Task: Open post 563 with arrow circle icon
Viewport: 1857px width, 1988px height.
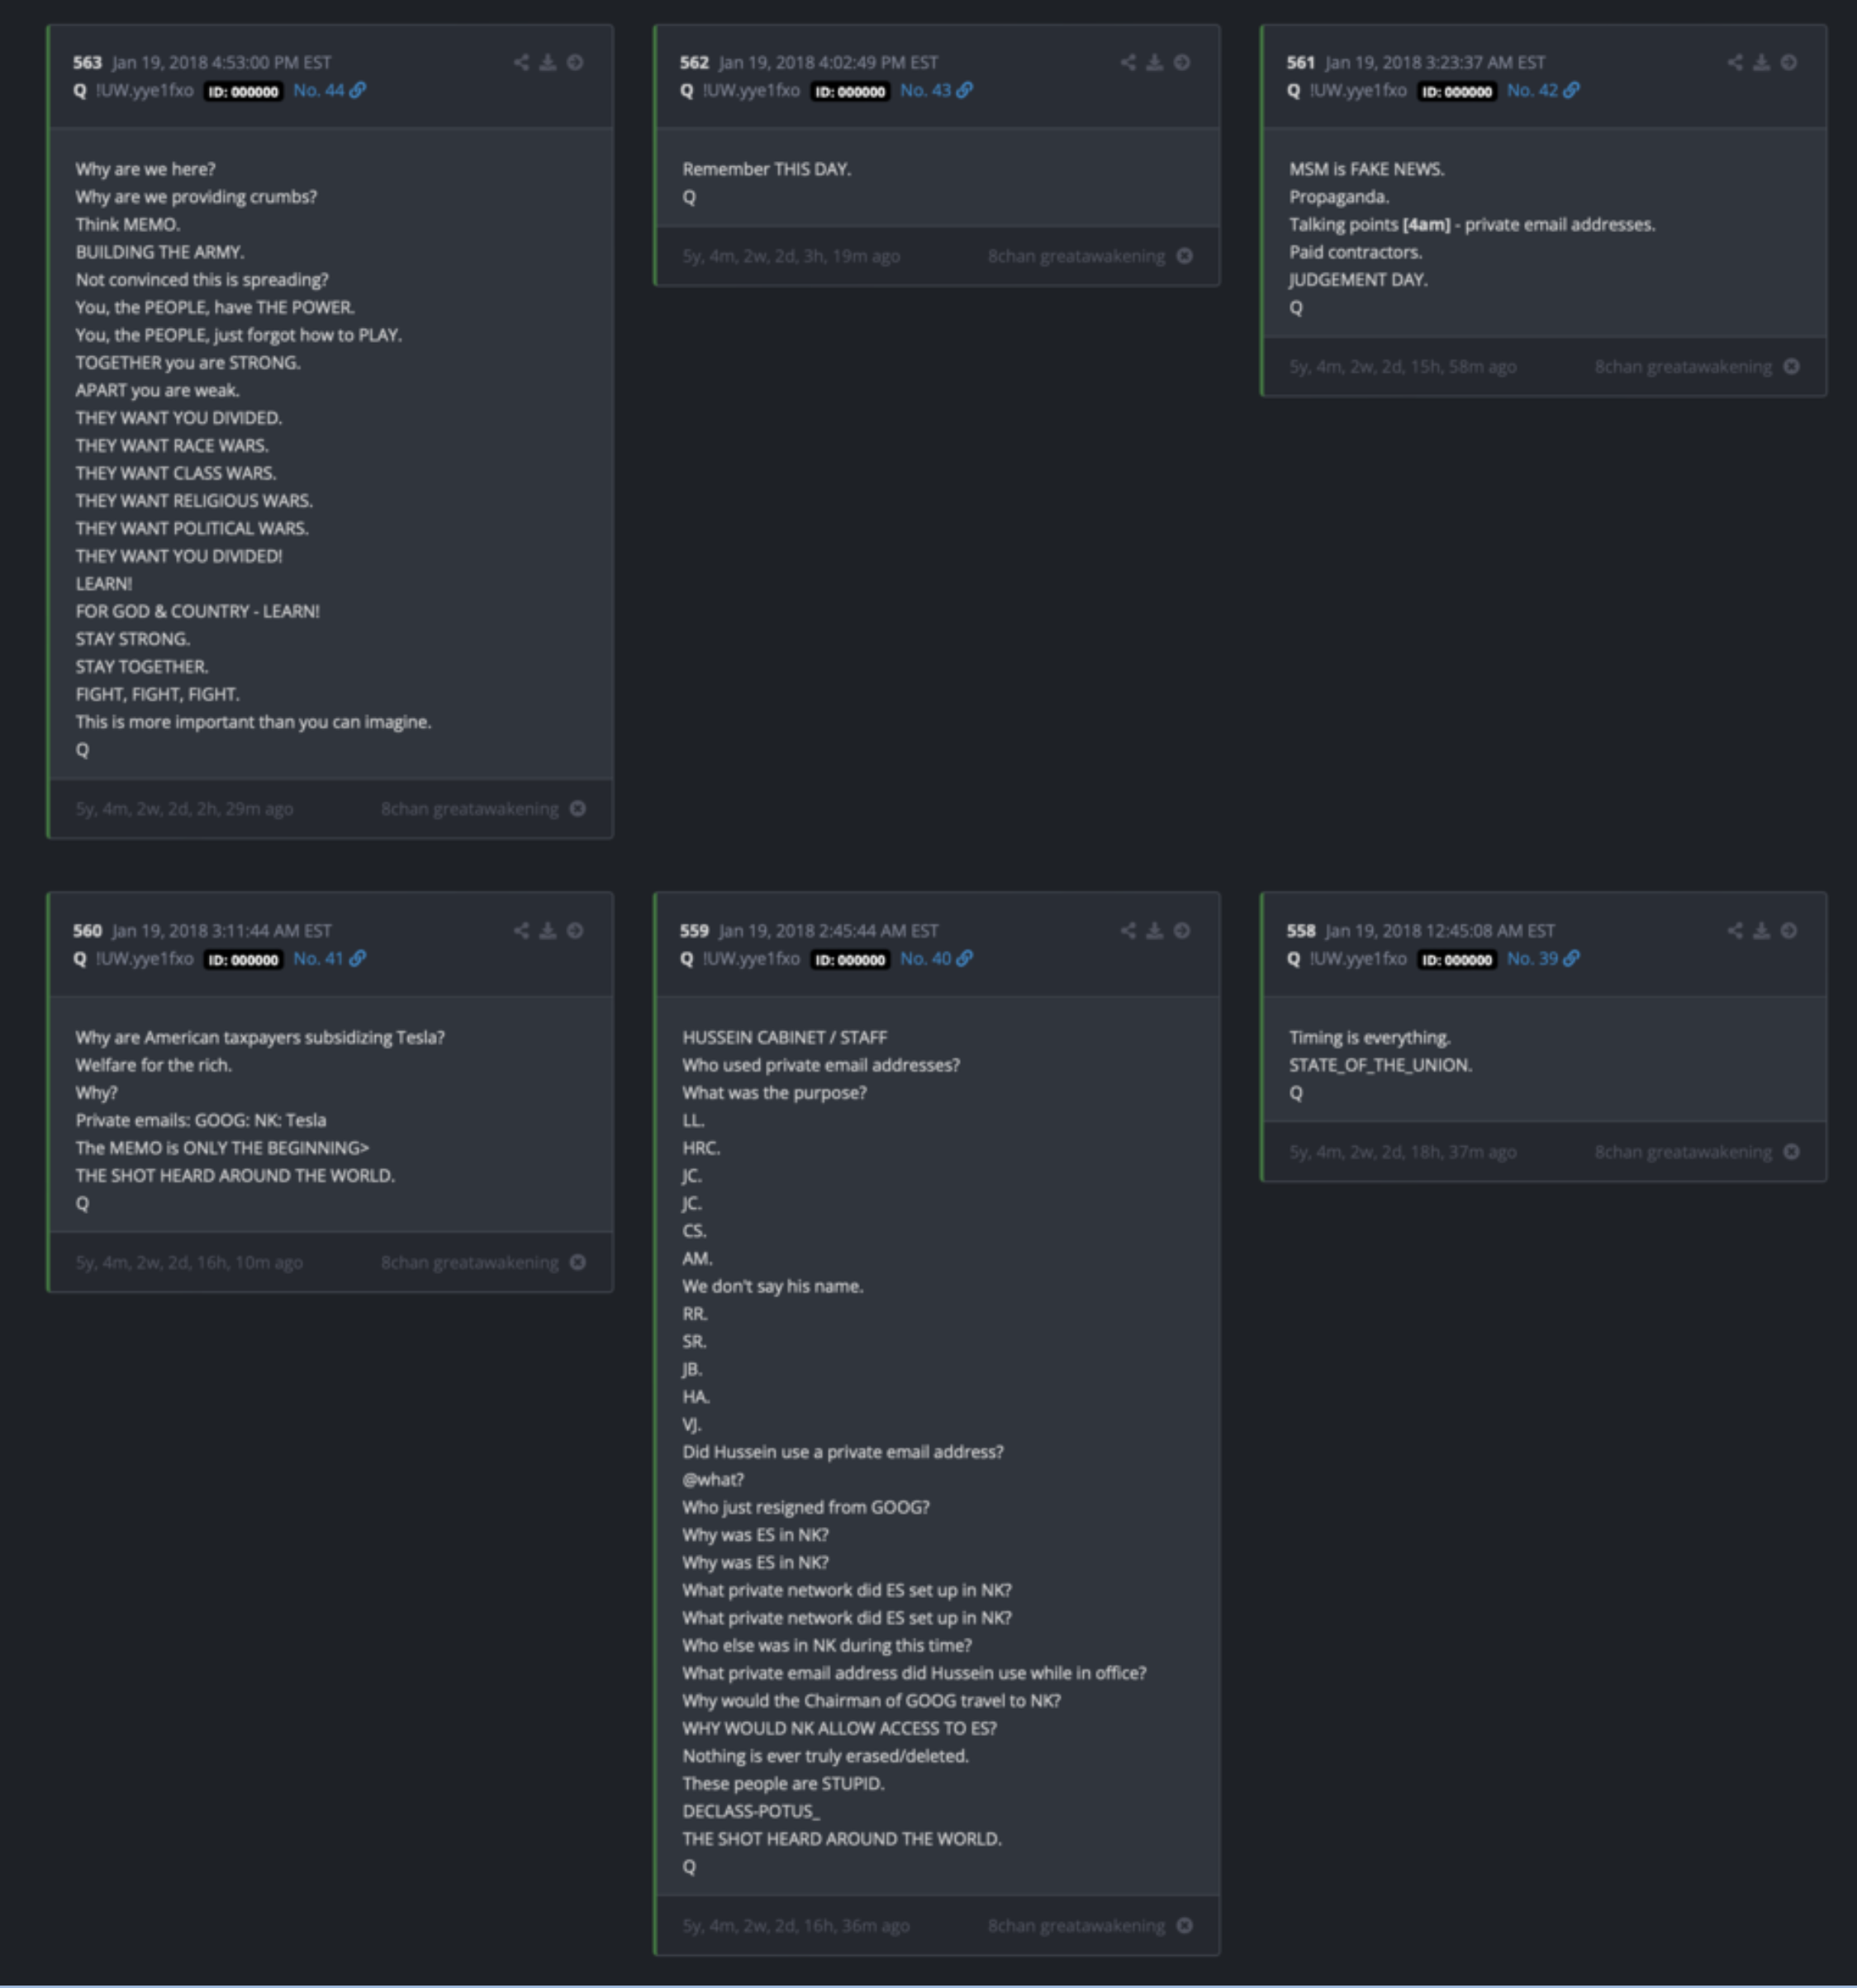Action: pos(575,63)
